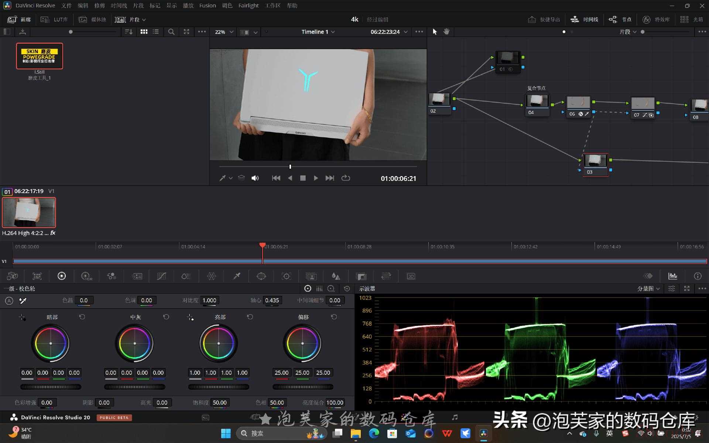Open the Color Match palette

[x=37, y=276]
